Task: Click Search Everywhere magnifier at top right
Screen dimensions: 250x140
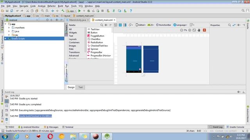Action: click(x=243, y=10)
